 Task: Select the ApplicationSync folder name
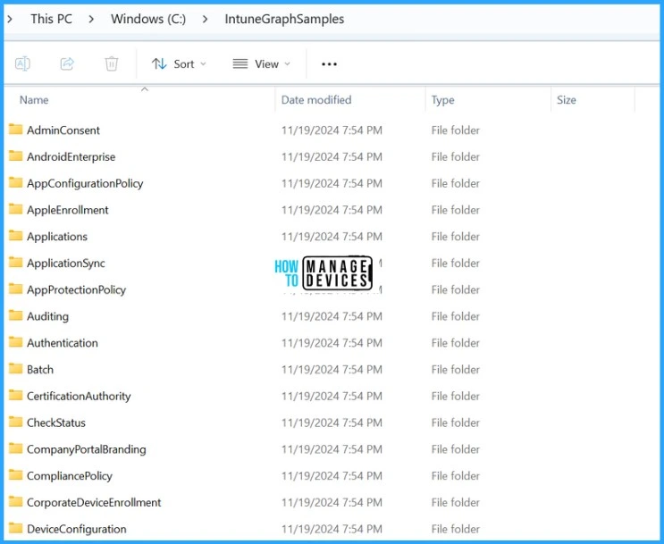click(65, 264)
